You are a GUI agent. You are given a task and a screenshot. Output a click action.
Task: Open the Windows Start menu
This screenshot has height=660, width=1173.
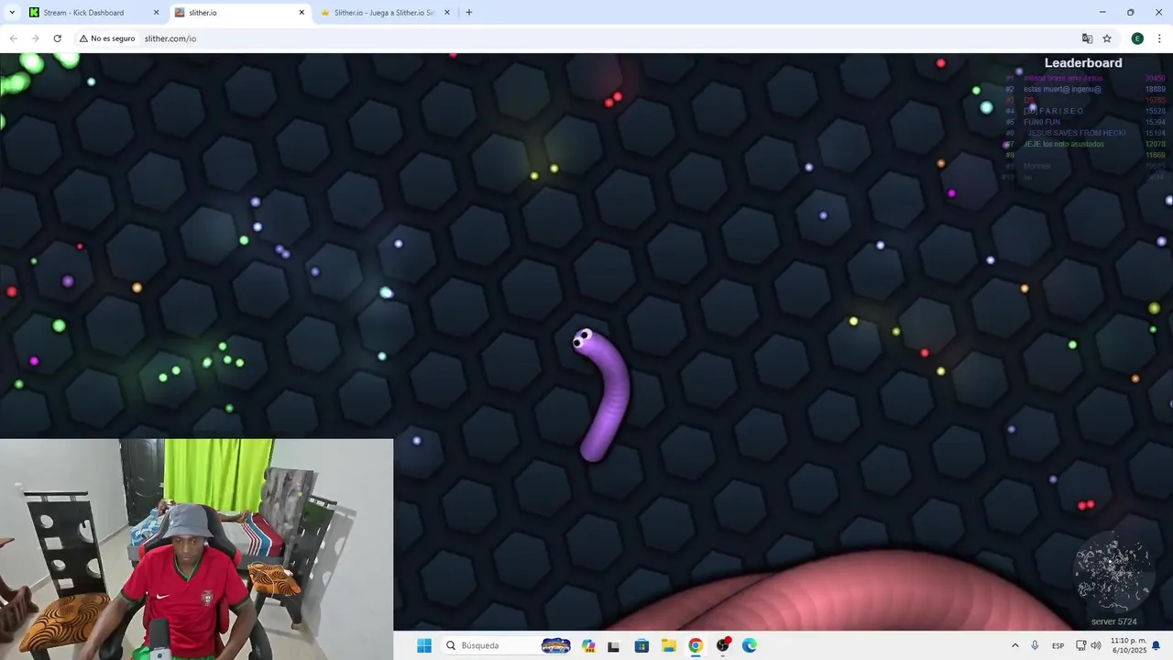423,645
